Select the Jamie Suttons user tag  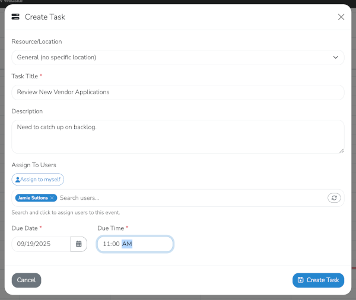[33, 198]
